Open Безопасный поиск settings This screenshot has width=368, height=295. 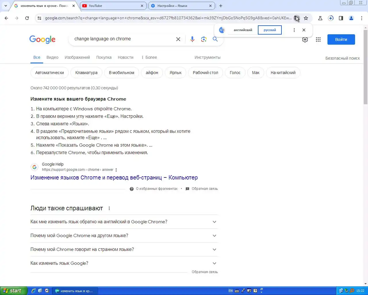coord(342,58)
